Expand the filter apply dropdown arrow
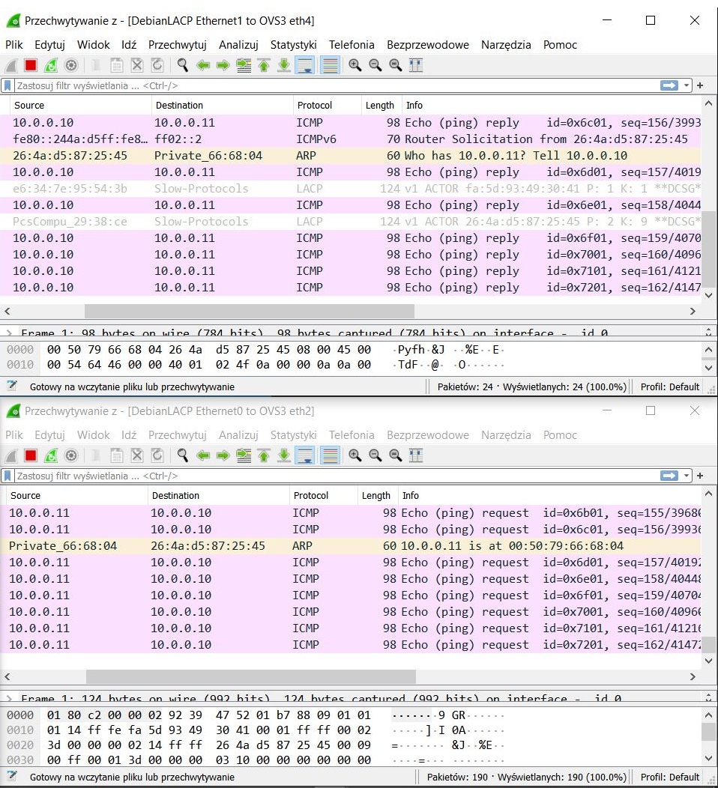Image resolution: width=718 pixels, height=788 pixels. [x=687, y=85]
